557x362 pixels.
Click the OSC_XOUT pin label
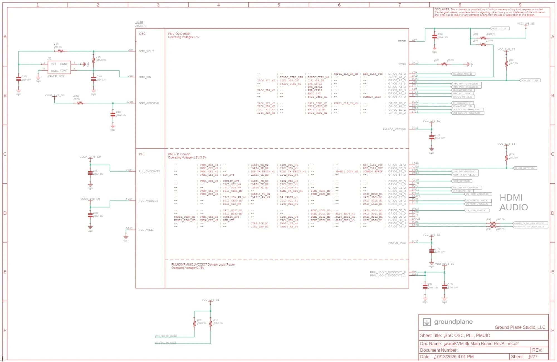146,51
